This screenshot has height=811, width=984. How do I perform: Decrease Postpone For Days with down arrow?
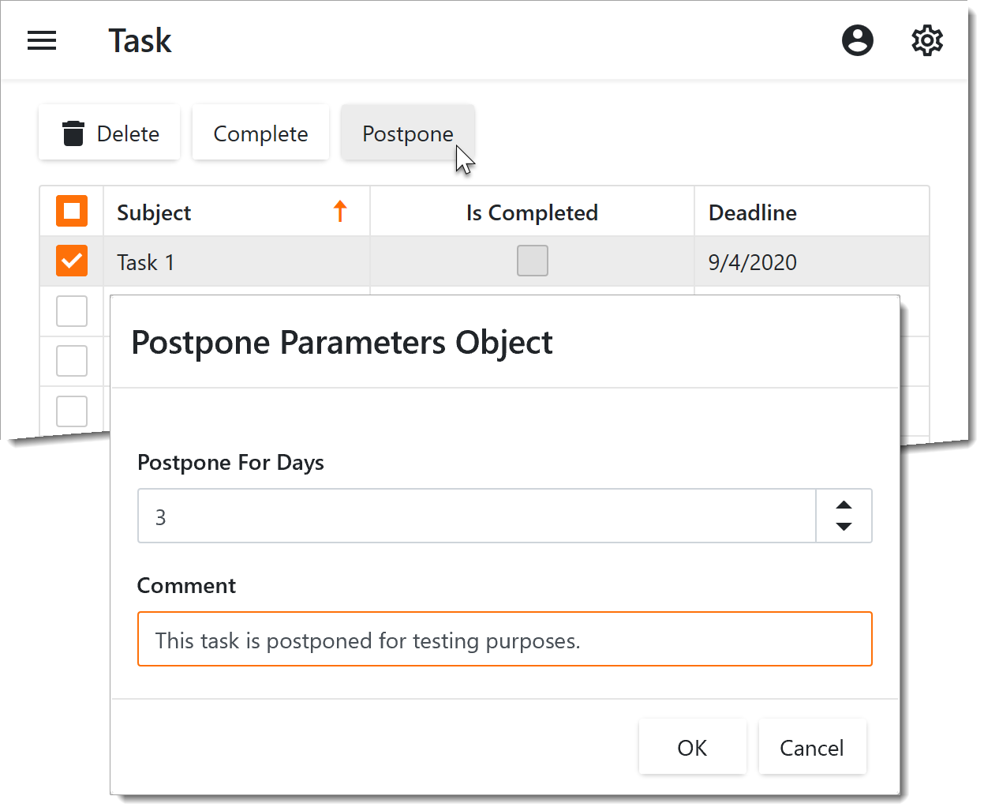(844, 527)
